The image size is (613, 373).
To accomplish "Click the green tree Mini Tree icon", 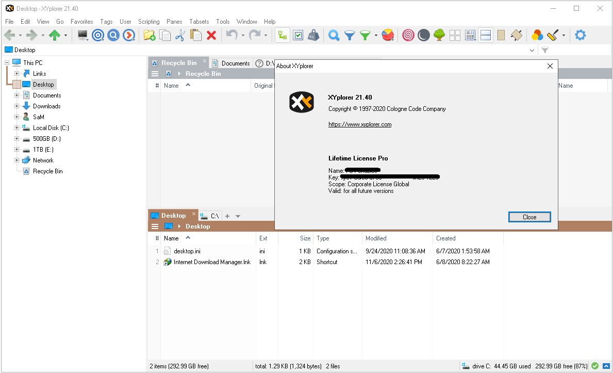I will (x=439, y=35).
